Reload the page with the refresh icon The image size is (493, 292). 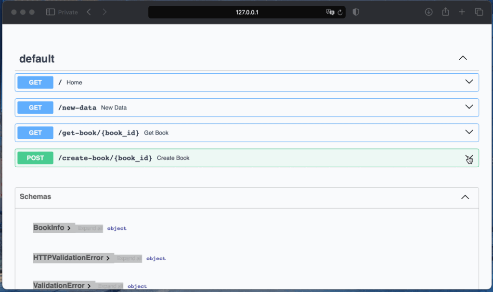pyautogui.click(x=340, y=12)
